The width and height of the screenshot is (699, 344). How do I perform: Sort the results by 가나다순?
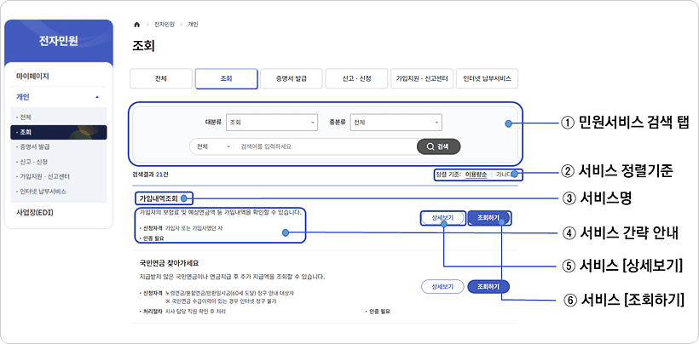[506, 175]
